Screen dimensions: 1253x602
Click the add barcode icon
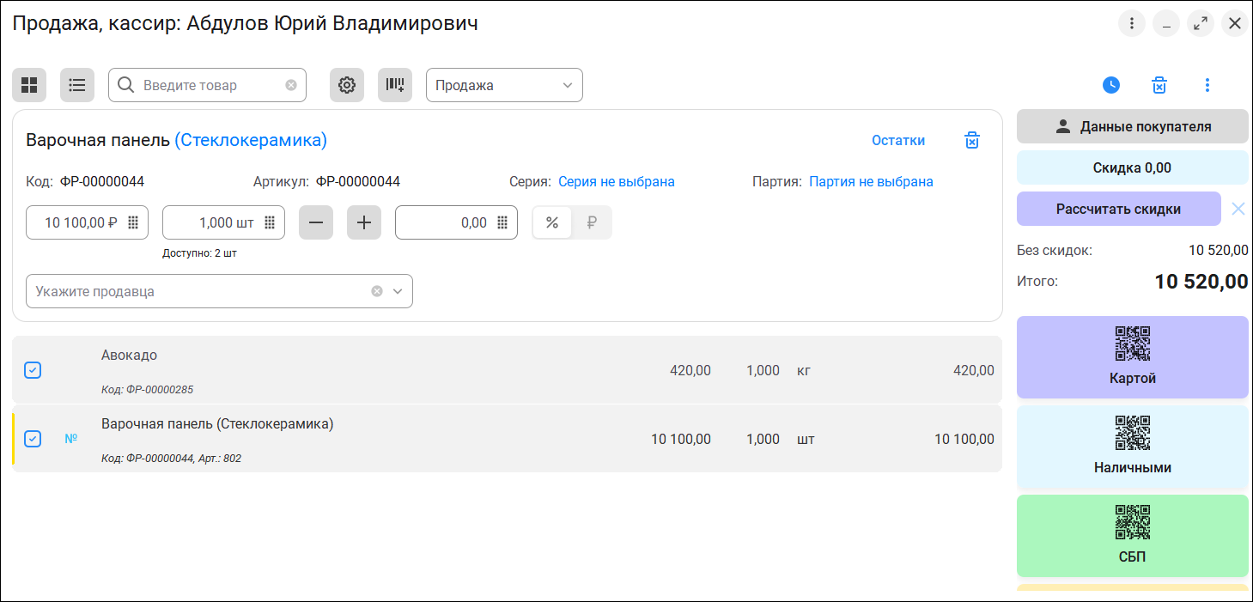(x=395, y=85)
